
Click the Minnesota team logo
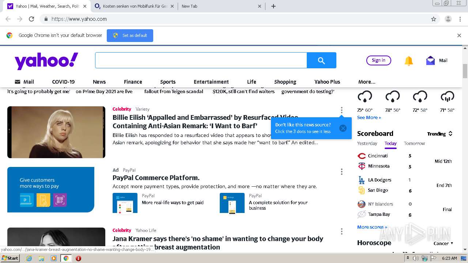[362, 166]
